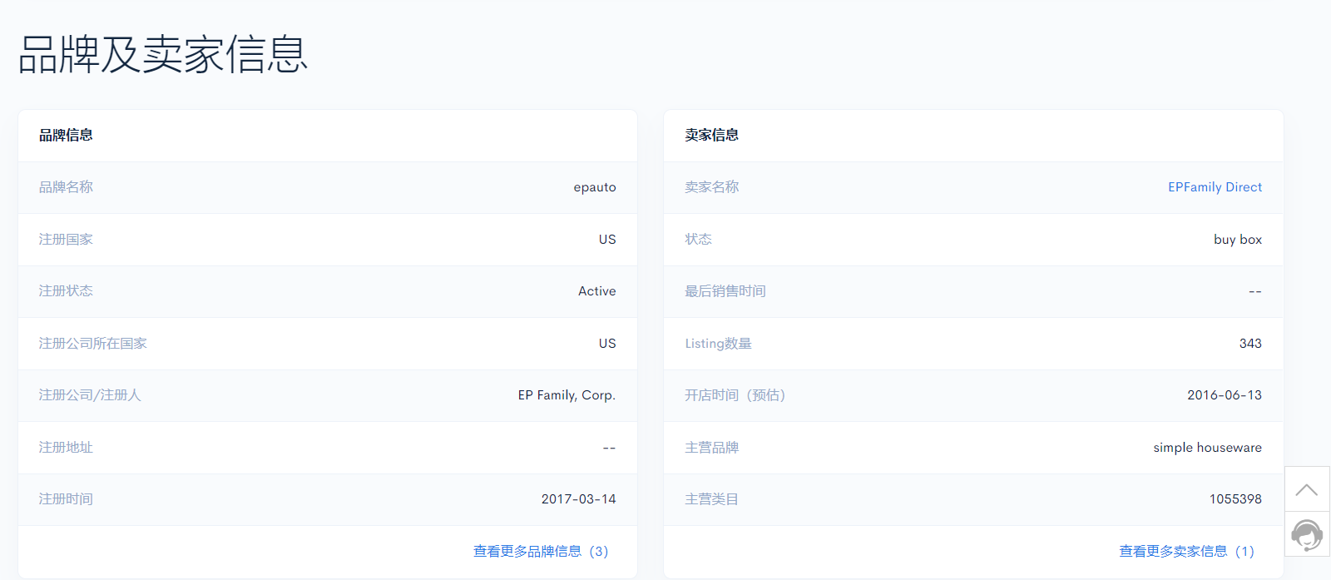Click the US value beside 注册公司所在国家
Screen dimensions: 1331x580
pos(607,344)
